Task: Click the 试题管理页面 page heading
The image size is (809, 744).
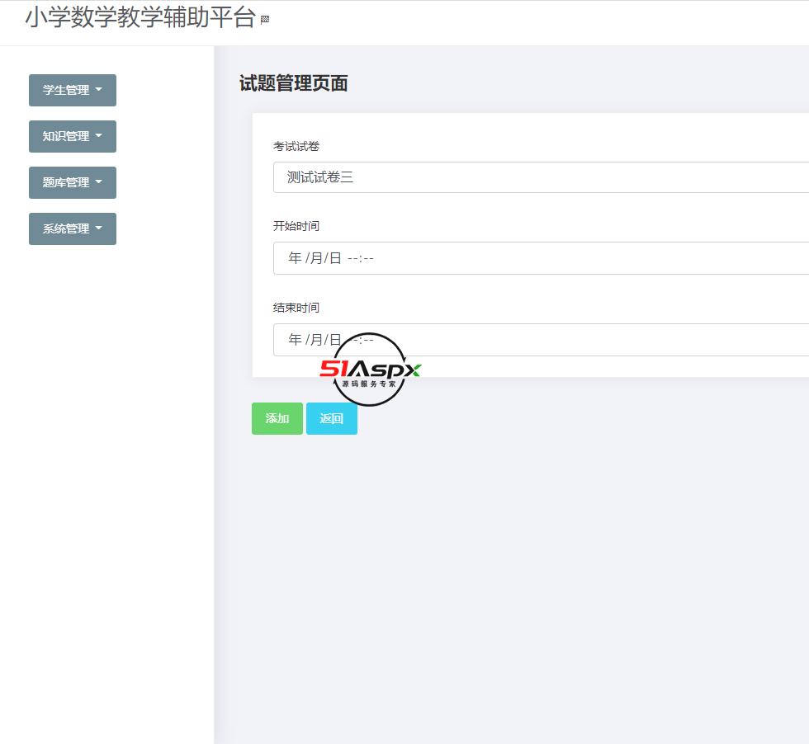Action: (x=292, y=83)
